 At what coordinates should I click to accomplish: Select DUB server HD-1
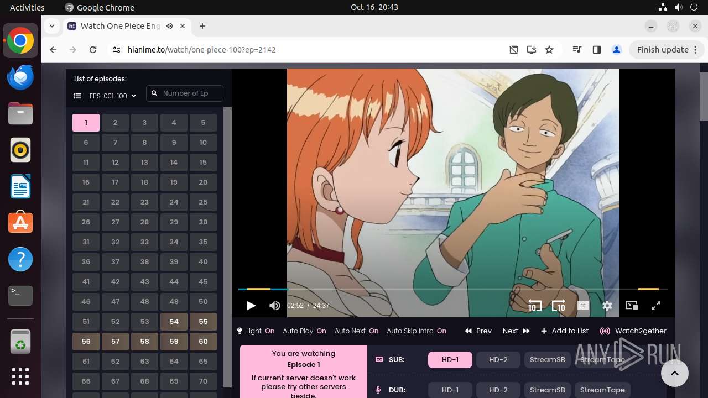[x=450, y=390]
